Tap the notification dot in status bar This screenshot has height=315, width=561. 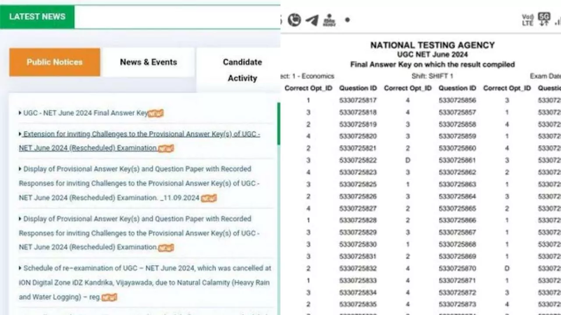[347, 20]
